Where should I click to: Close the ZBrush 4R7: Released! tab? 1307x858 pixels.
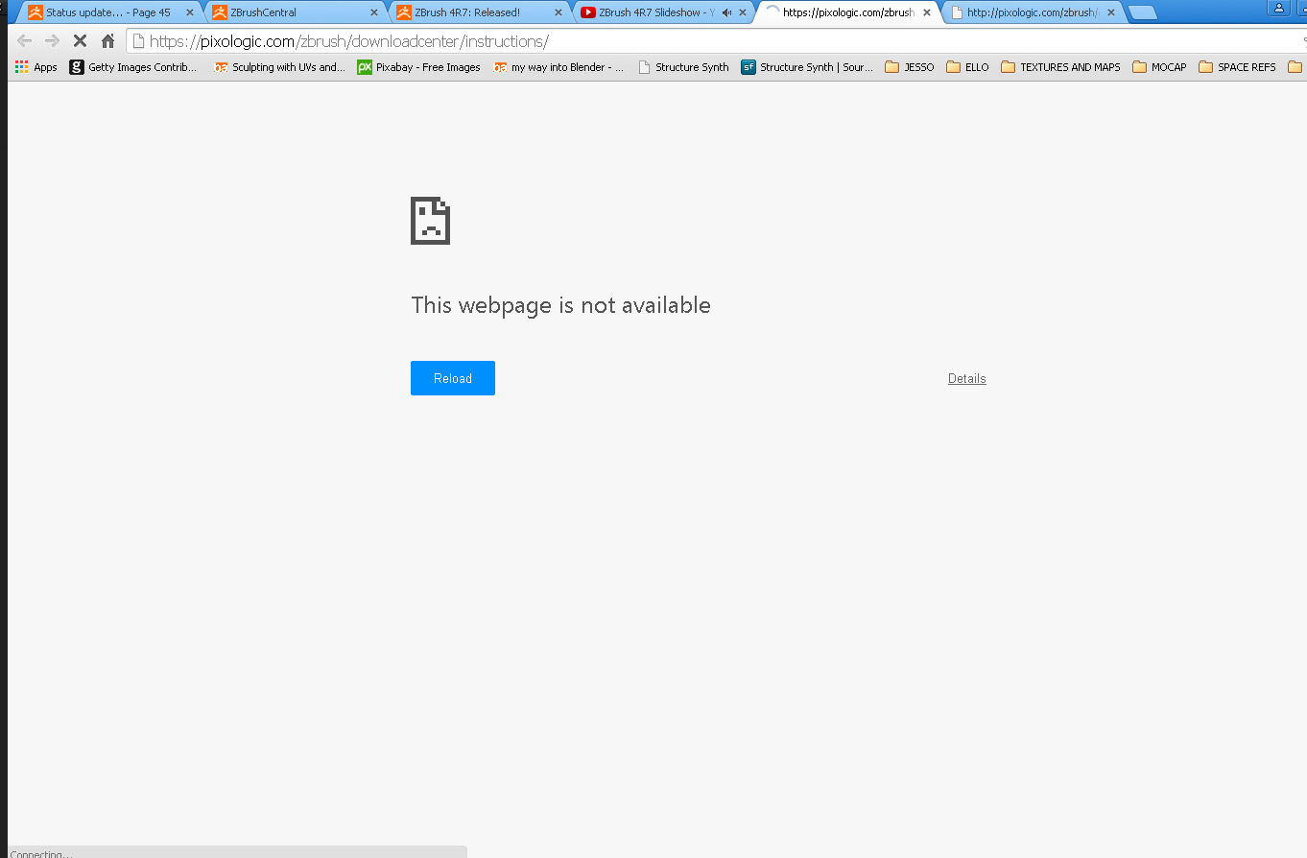click(x=558, y=12)
